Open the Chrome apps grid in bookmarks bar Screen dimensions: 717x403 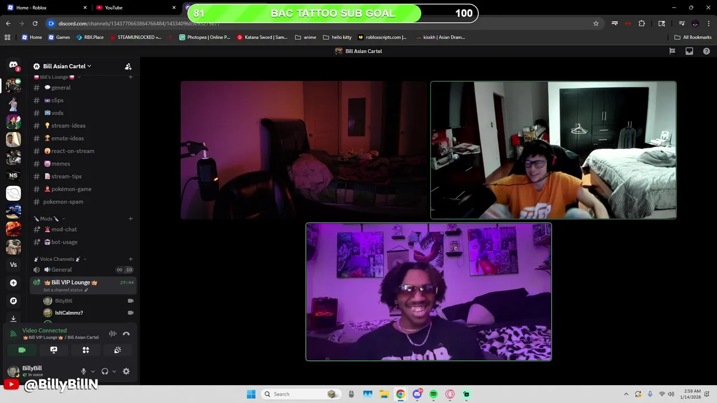pos(7,37)
